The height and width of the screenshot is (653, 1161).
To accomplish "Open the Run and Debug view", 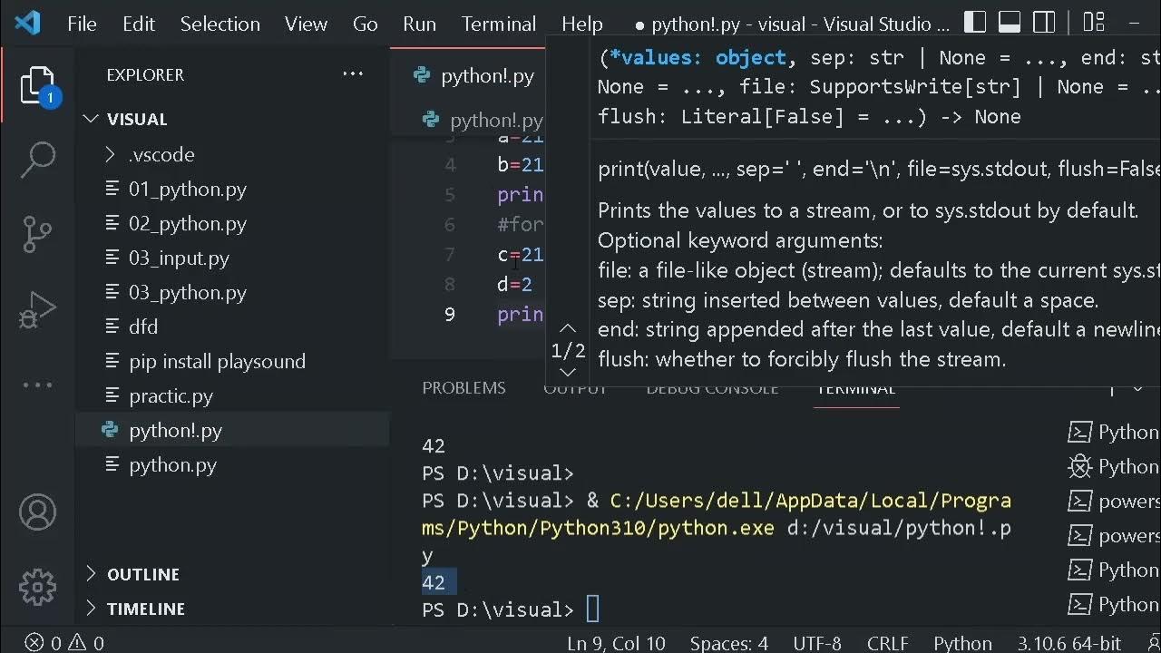I will click(x=37, y=309).
